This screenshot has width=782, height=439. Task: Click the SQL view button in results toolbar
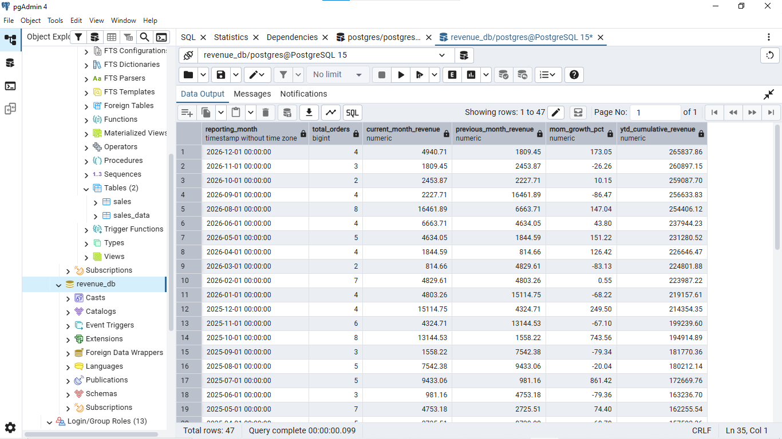coord(353,113)
